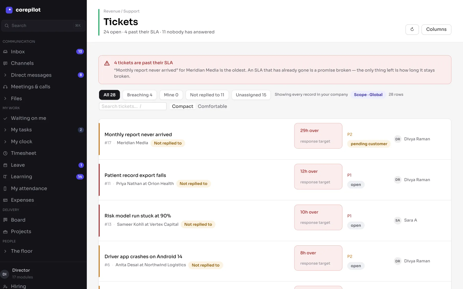
Task: Expand The floor under People
Action: (5, 251)
